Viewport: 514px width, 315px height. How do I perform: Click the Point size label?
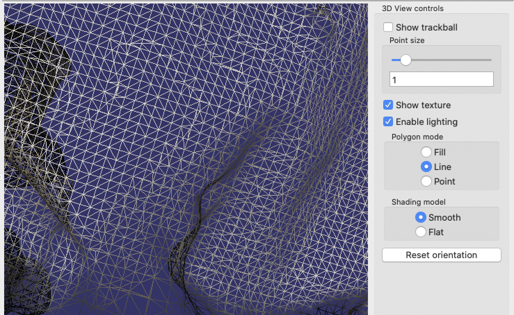(x=406, y=40)
